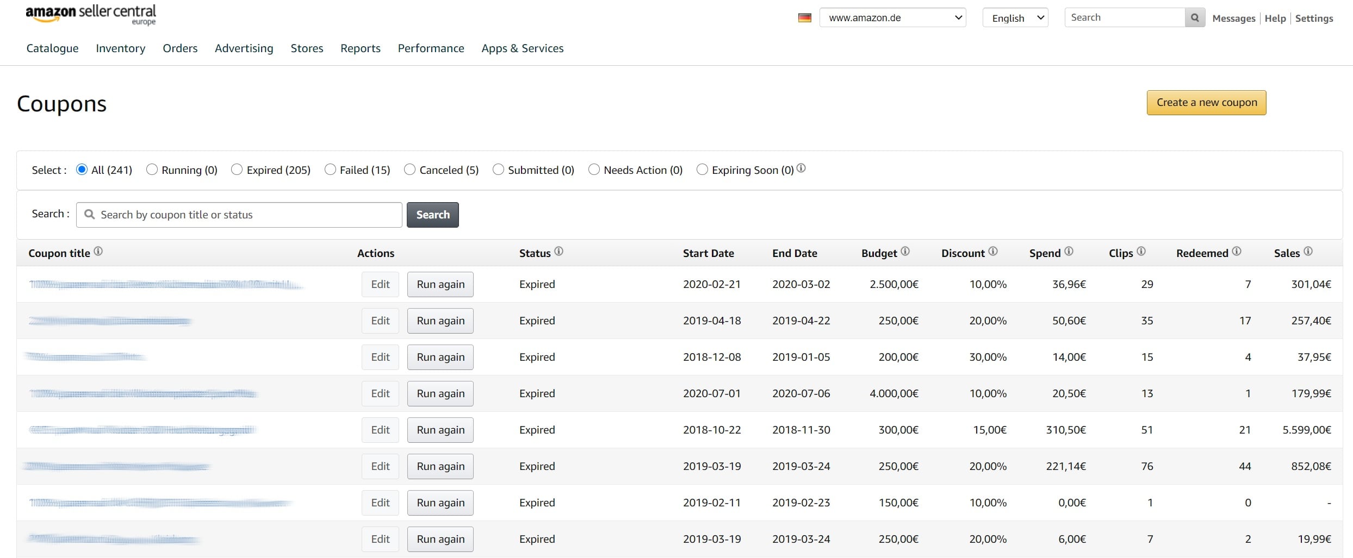This screenshot has height=558, width=1353.
Task: Click the dark Search button for coupons
Action: [x=433, y=215]
